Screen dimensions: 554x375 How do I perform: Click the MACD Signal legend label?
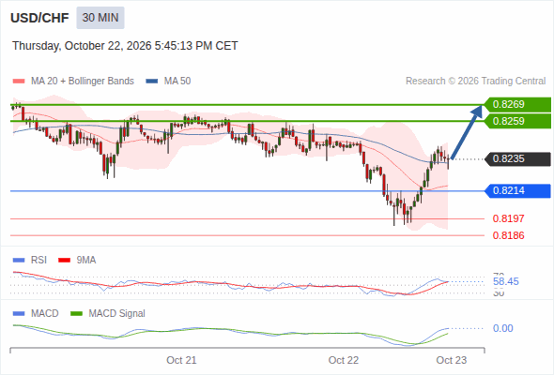click(x=117, y=314)
